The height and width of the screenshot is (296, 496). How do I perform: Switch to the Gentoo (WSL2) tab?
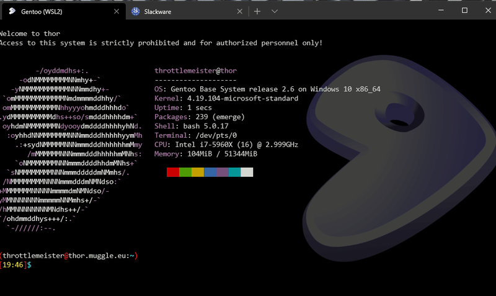point(63,11)
